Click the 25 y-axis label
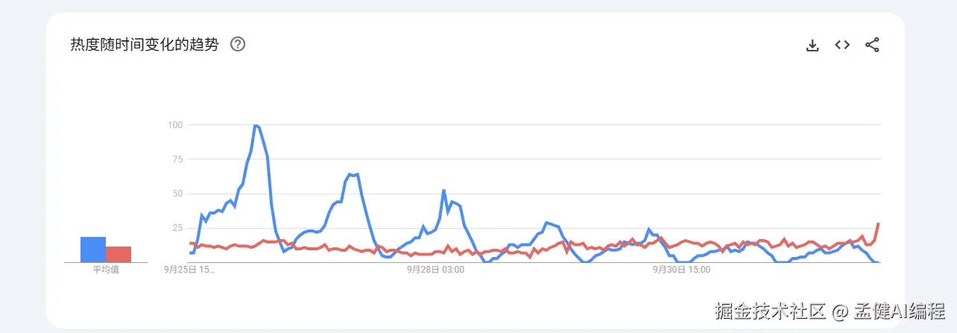The height and width of the screenshot is (333, 957). (177, 228)
